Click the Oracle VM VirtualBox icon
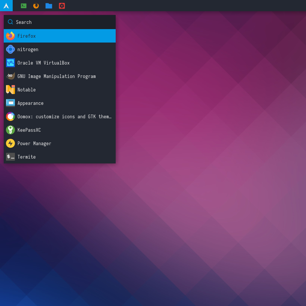The width and height of the screenshot is (306, 306). (x=10, y=63)
